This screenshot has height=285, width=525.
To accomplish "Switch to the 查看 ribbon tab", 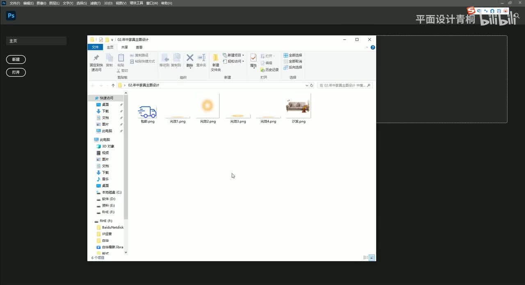I will [139, 47].
